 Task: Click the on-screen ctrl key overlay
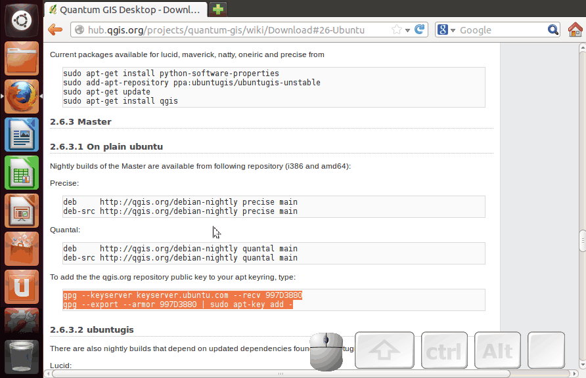click(444, 350)
